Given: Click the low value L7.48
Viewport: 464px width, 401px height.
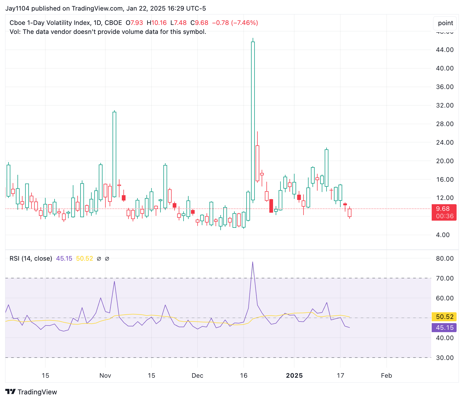Looking at the screenshot, I should click(179, 23).
